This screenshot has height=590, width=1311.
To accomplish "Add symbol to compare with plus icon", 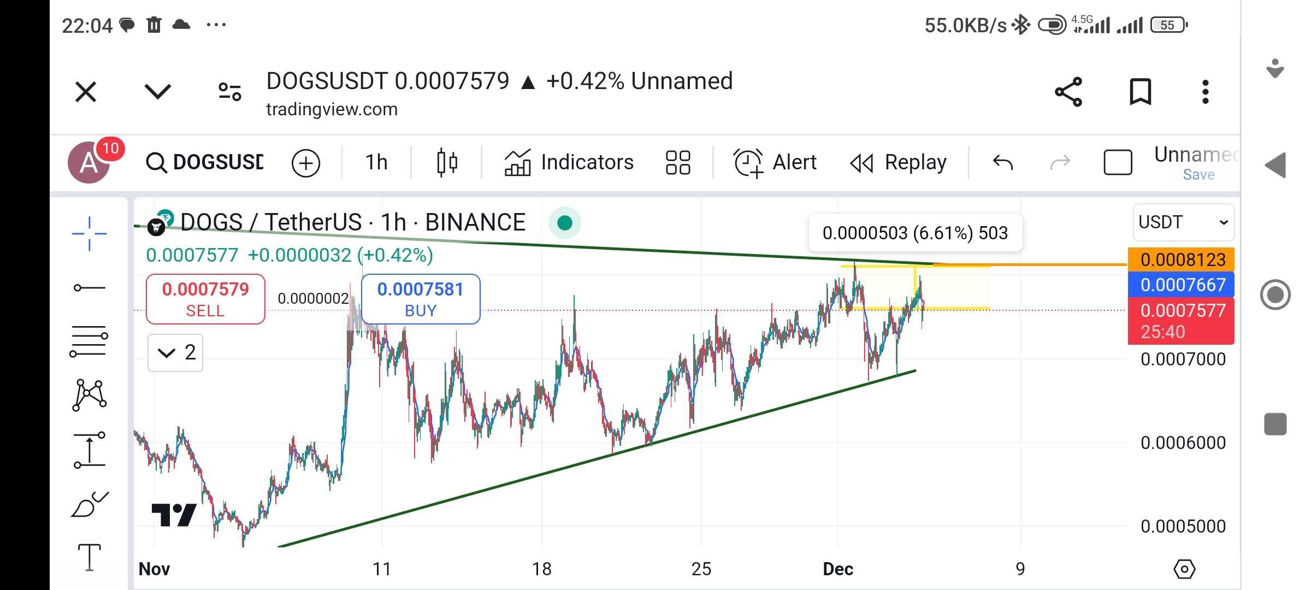I will point(306,163).
